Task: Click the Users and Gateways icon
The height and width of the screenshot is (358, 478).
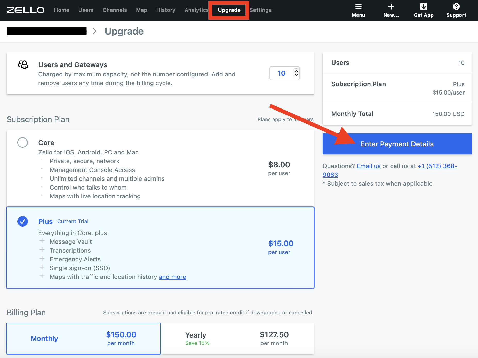Action: coord(23,65)
